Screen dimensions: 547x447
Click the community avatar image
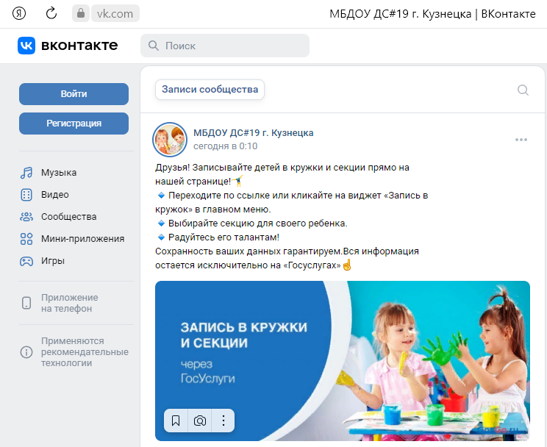170,140
